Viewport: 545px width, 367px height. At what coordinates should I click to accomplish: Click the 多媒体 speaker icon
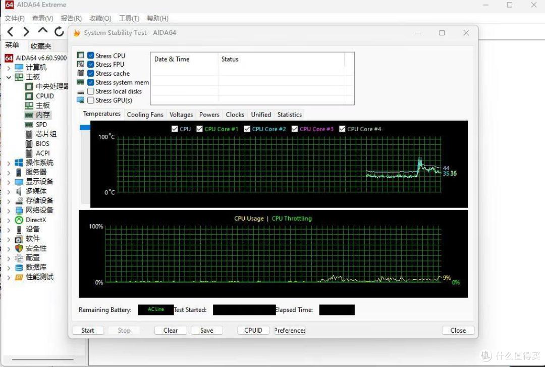coord(19,191)
